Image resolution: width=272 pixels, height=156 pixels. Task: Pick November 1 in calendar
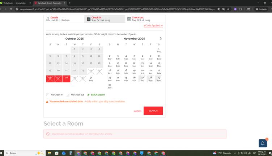(x=159, y=50)
